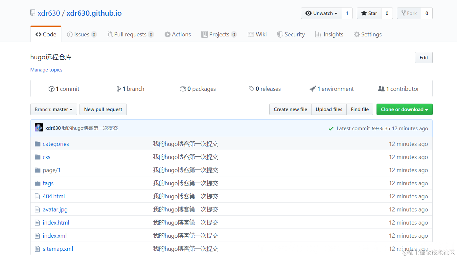This screenshot has width=457, height=258.
Task: Open the xdr630 owner link in header
Action: pyautogui.click(x=49, y=13)
